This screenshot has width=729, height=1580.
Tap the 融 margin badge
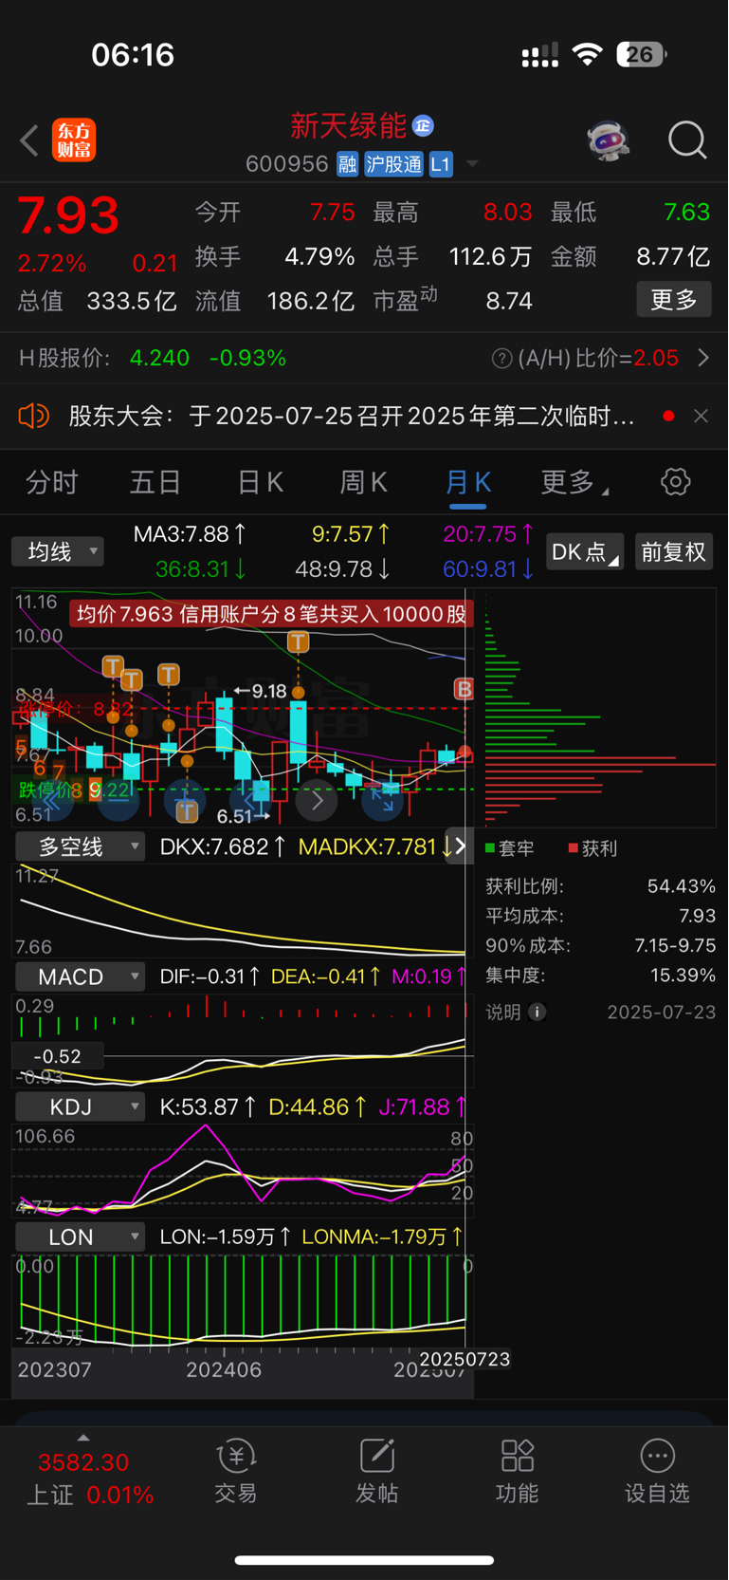coord(347,164)
